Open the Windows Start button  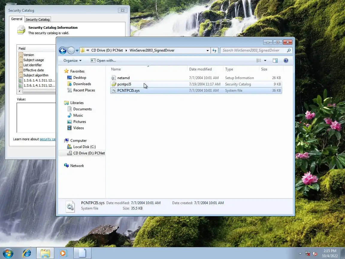[8, 253]
